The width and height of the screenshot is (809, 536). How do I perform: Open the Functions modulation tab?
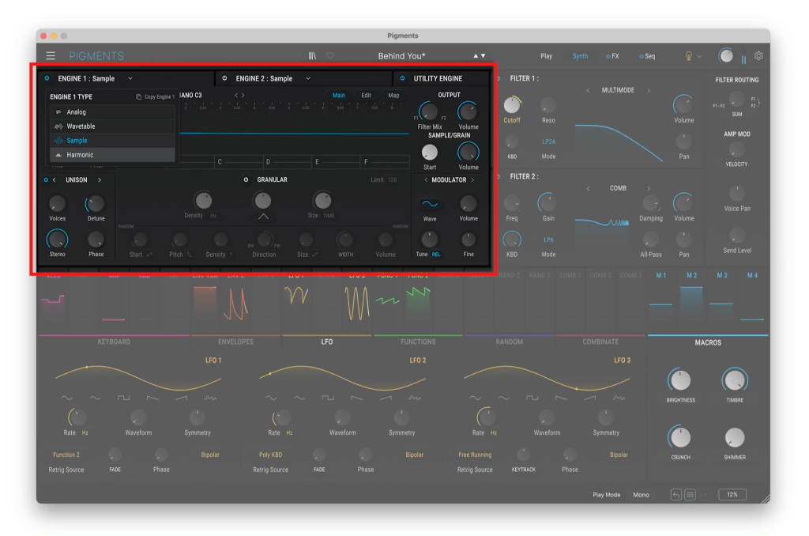(418, 342)
